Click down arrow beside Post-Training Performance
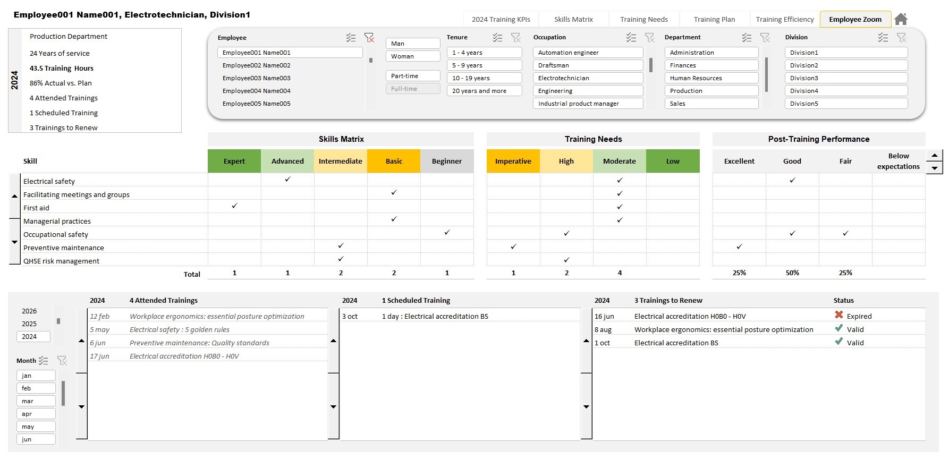Screen dimensions: 949x459 935,168
